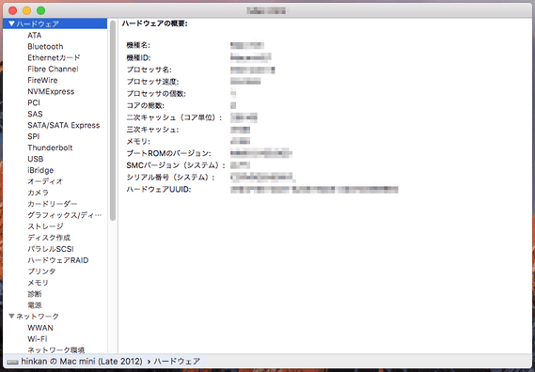This screenshot has height=372, width=535.
Task: Open グラフィックス/ディ… entry
Action: 65,215
